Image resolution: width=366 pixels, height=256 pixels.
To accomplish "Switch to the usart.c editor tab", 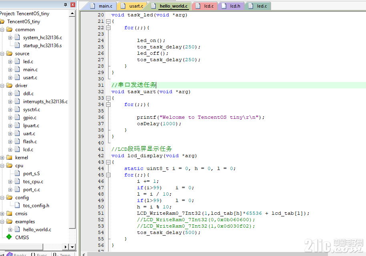I will pyautogui.click(x=133, y=6).
